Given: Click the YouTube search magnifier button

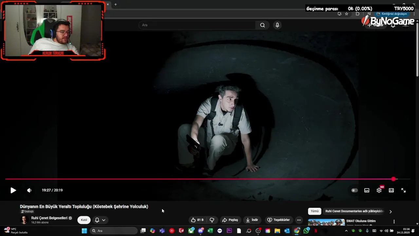Looking at the screenshot, I should click(x=263, y=25).
